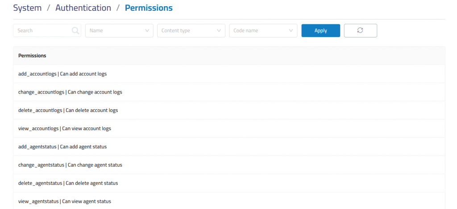This screenshot has height=209, width=457.
Task: Click the search magnifier icon
Action: coord(75,31)
